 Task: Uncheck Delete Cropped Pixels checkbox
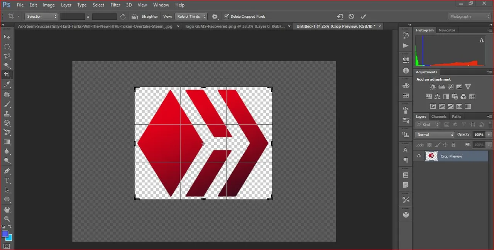[x=227, y=17]
